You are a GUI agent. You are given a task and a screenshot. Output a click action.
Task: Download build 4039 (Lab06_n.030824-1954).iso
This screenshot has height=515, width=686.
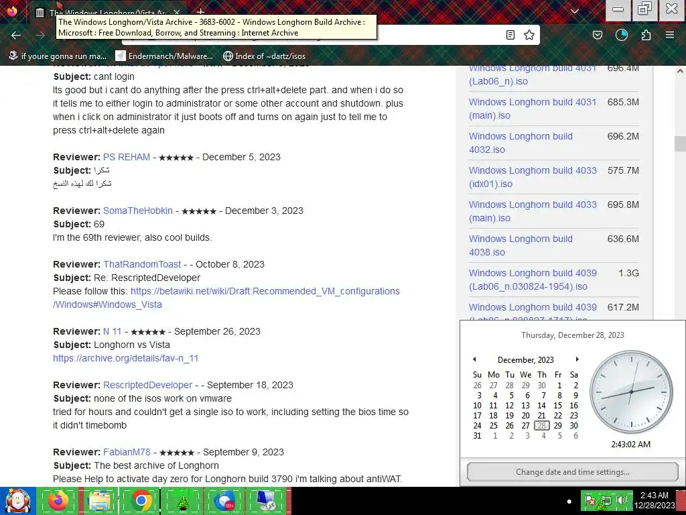[x=533, y=280]
